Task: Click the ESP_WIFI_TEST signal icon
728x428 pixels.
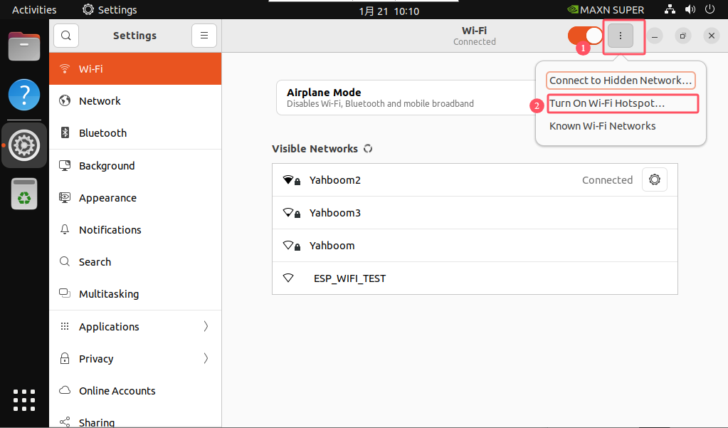Action: (288, 278)
